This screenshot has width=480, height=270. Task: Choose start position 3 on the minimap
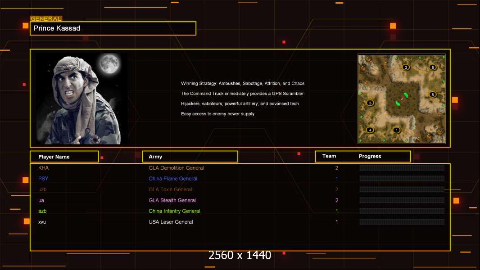pyautogui.click(x=370, y=103)
